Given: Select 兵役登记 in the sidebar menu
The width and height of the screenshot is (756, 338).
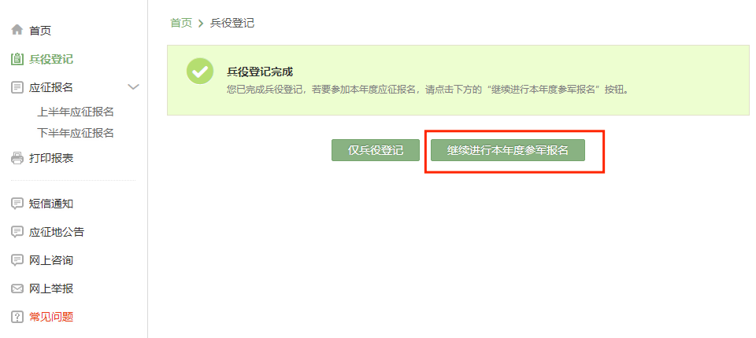Looking at the screenshot, I should click(51, 59).
